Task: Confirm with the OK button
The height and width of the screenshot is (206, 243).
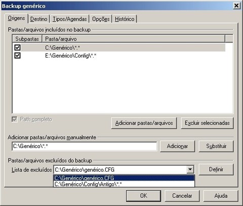Action: (x=143, y=196)
